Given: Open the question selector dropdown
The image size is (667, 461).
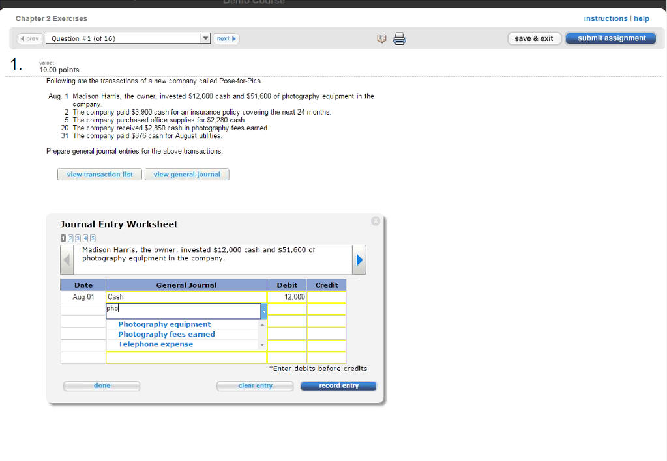Looking at the screenshot, I should [x=206, y=38].
